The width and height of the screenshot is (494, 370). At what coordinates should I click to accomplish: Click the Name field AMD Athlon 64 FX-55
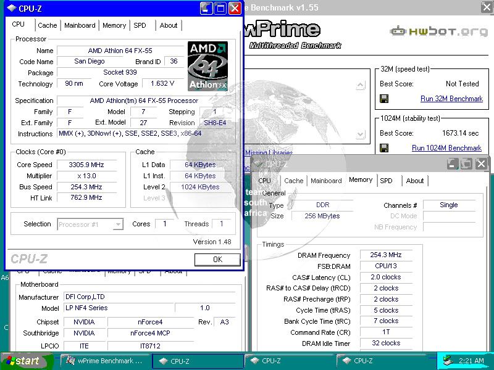pos(120,51)
